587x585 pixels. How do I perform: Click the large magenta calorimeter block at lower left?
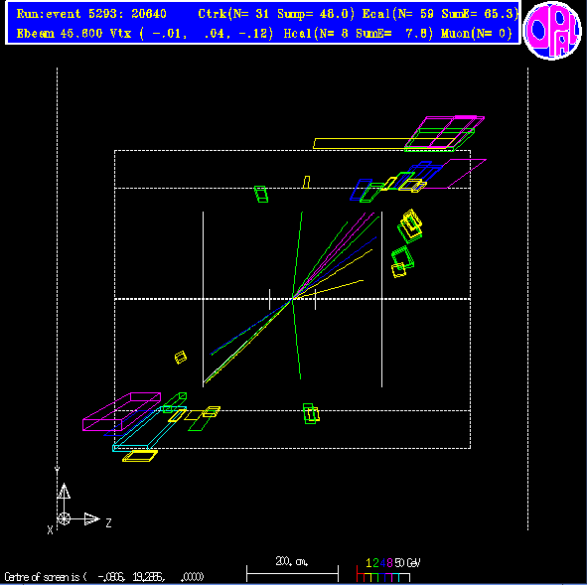[x=121, y=411]
